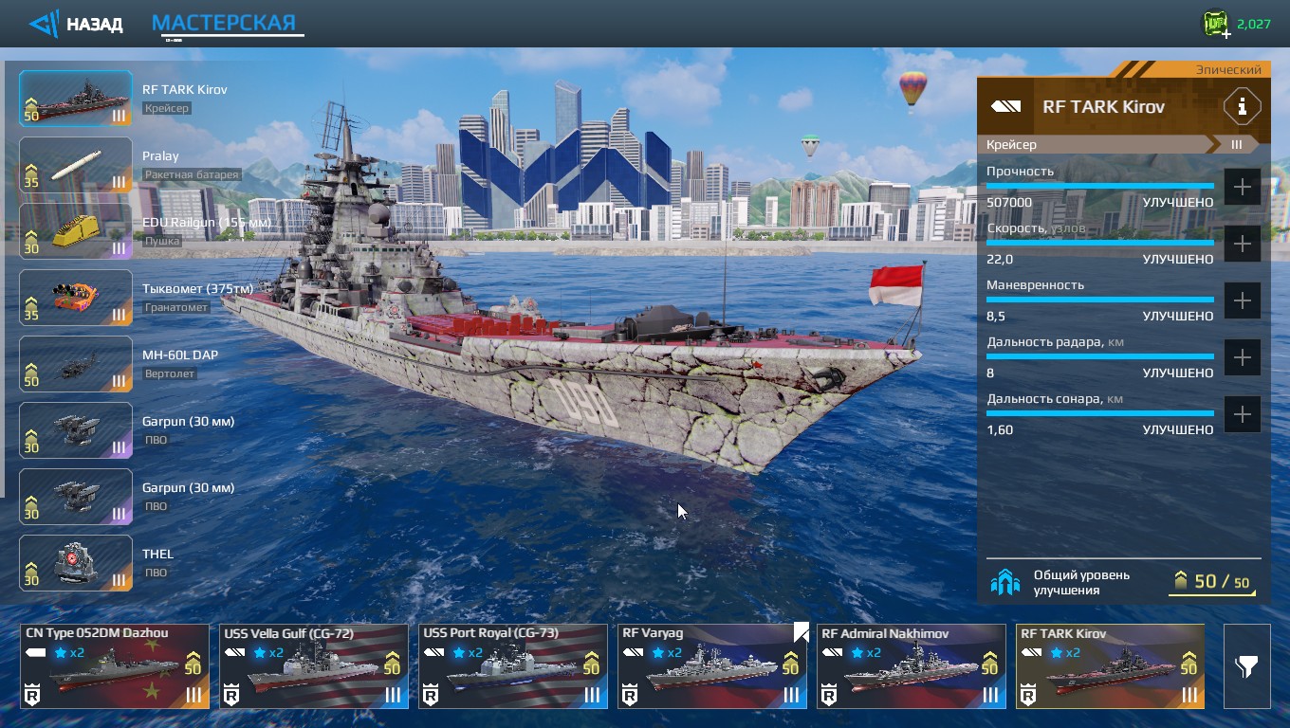Upgrade Скорость with its plus button

coord(1242,244)
